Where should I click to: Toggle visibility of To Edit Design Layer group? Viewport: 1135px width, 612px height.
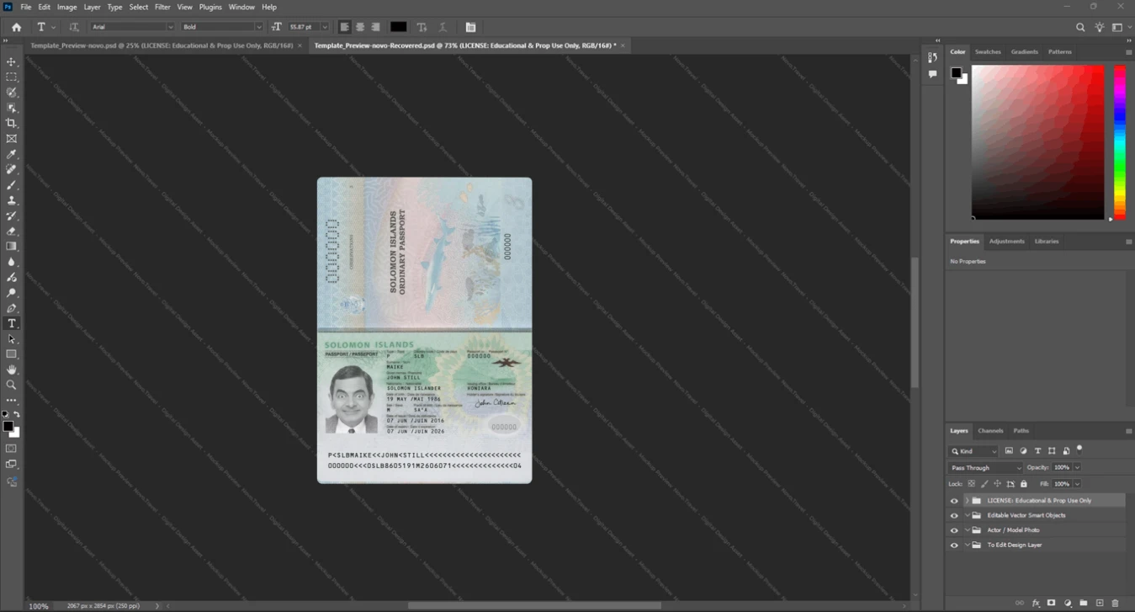click(954, 545)
